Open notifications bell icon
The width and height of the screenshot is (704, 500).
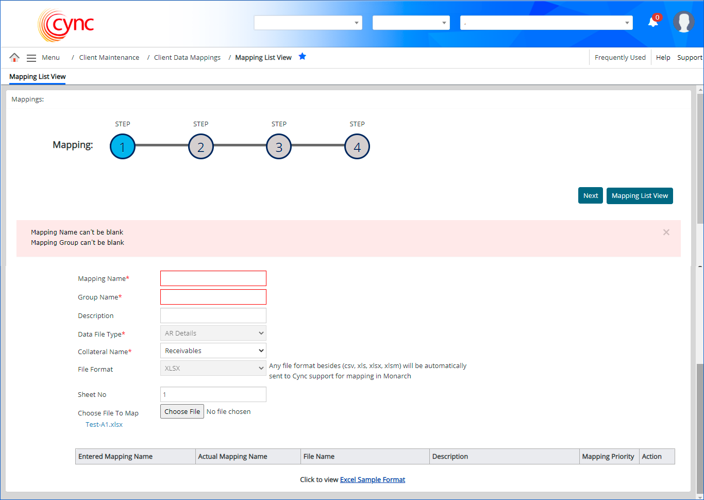pos(653,22)
